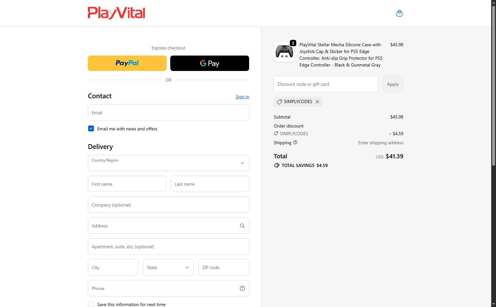This screenshot has height=307, width=496.
Task: Click the Enter shipping address text
Action: [381, 143]
